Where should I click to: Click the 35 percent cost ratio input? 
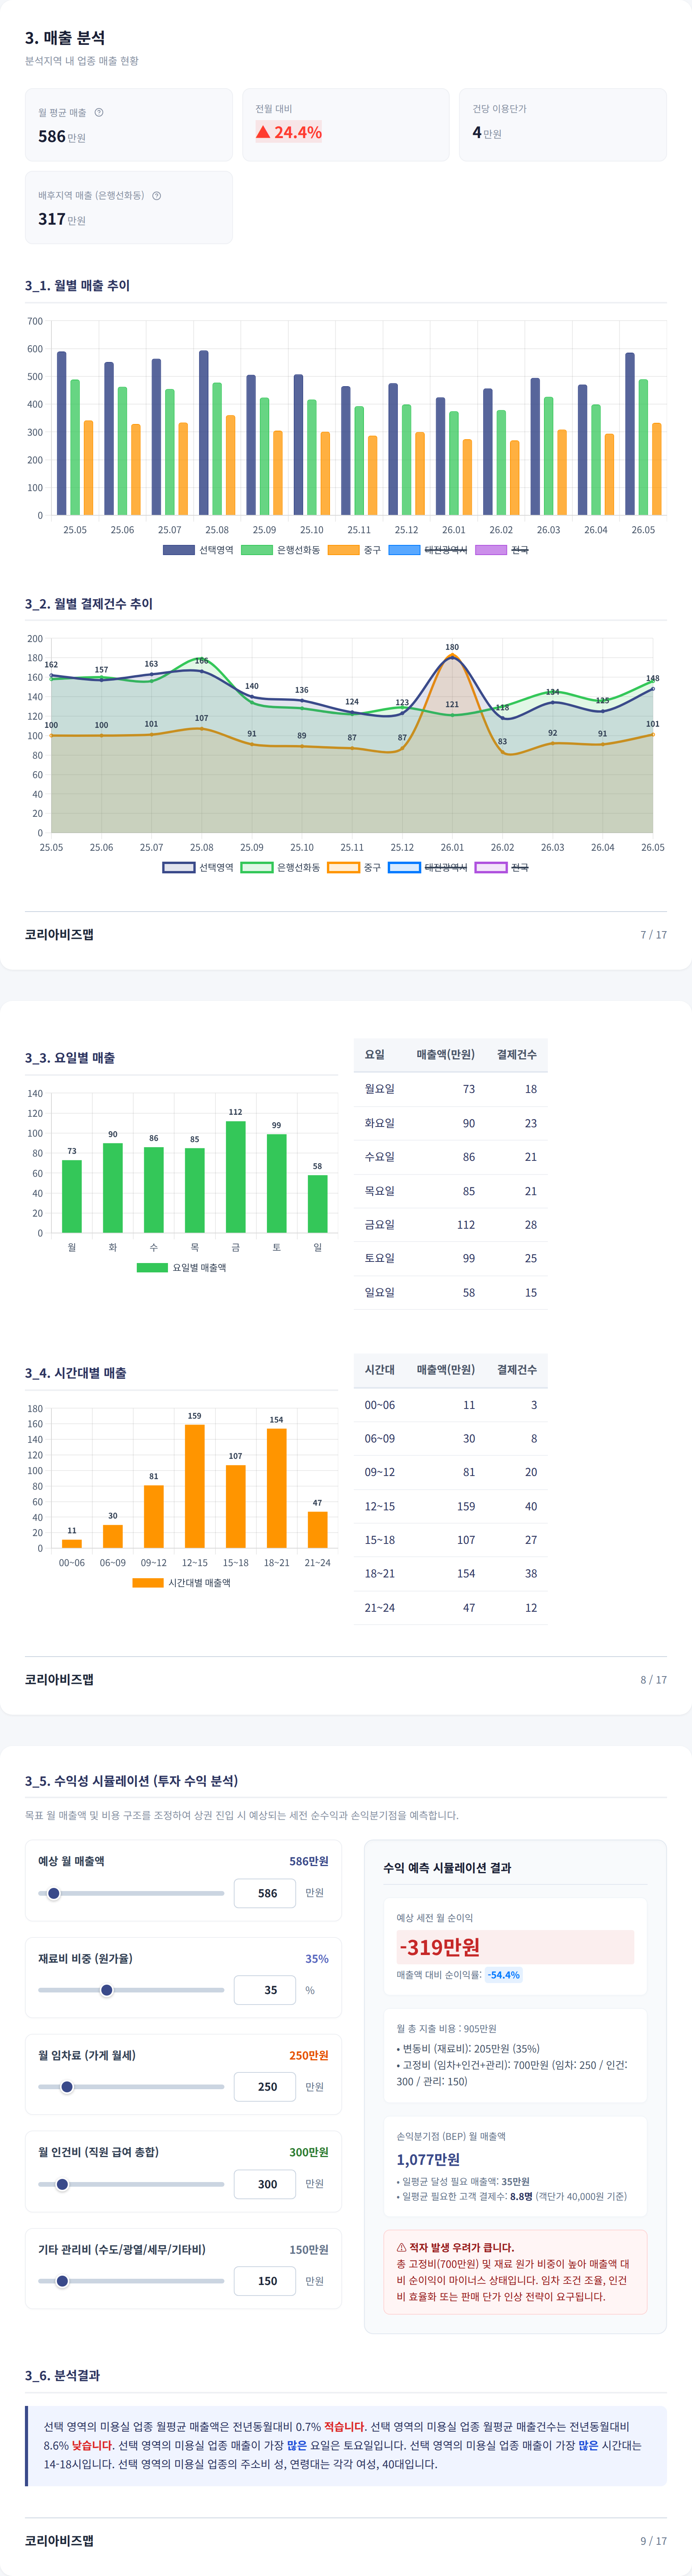coord(265,1990)
